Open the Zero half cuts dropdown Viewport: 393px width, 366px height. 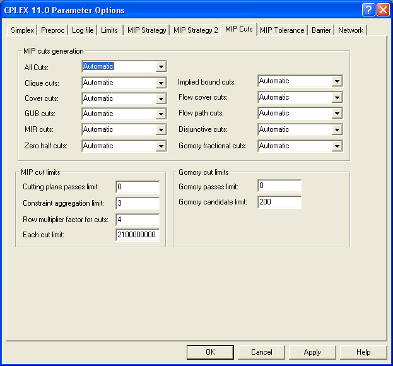point(161,146)
